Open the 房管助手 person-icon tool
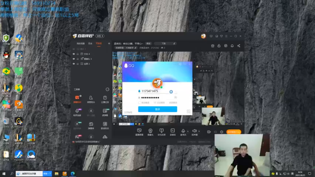Image resolution: width=315 pixels, height=177 pixels. 91,99
